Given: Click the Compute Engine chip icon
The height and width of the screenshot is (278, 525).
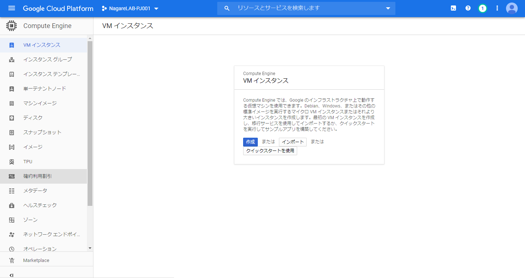Looking at the screenshot, I should point(12,26).
